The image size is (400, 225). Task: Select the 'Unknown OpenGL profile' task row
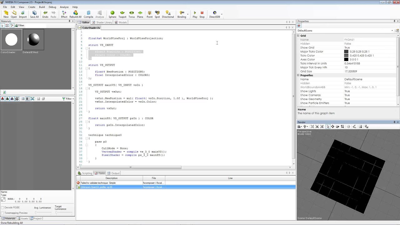[x=186, y=187]
